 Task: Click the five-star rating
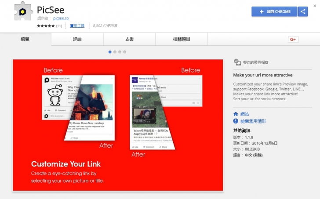click(46, 26)
